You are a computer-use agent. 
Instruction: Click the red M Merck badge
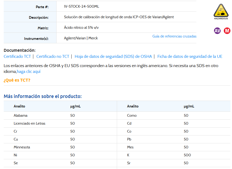tap(227, 31)
